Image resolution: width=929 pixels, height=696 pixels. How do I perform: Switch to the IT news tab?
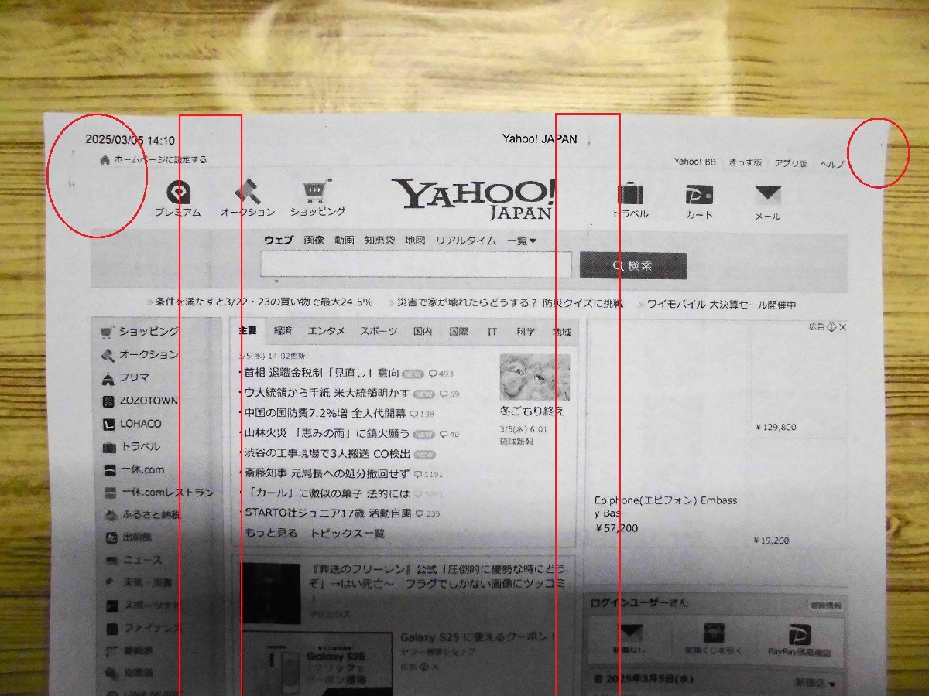[x=492, y=332]
